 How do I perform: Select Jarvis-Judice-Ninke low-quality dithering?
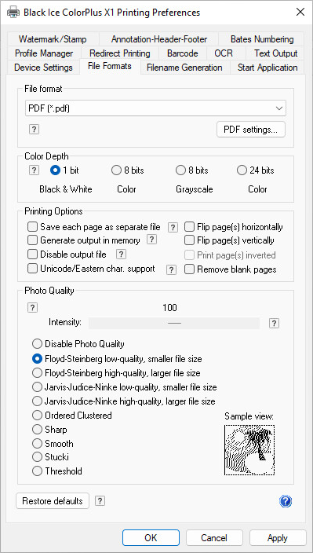pyautogui.click(x=37, y=387)
